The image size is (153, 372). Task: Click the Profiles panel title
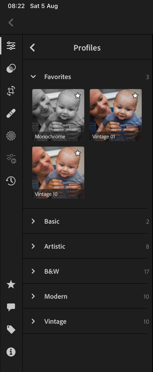tap(87, 48)
